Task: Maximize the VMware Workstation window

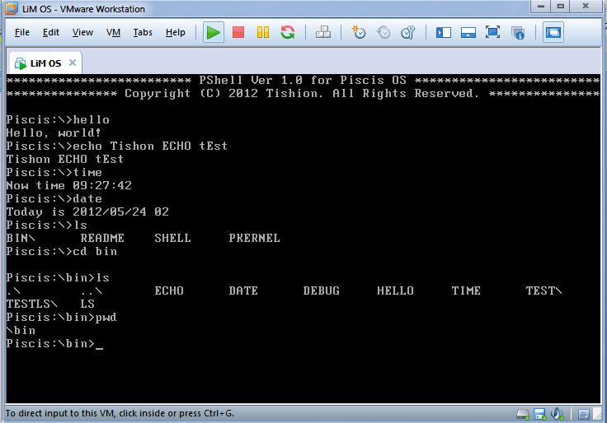Action: click(x=561, y=7)
